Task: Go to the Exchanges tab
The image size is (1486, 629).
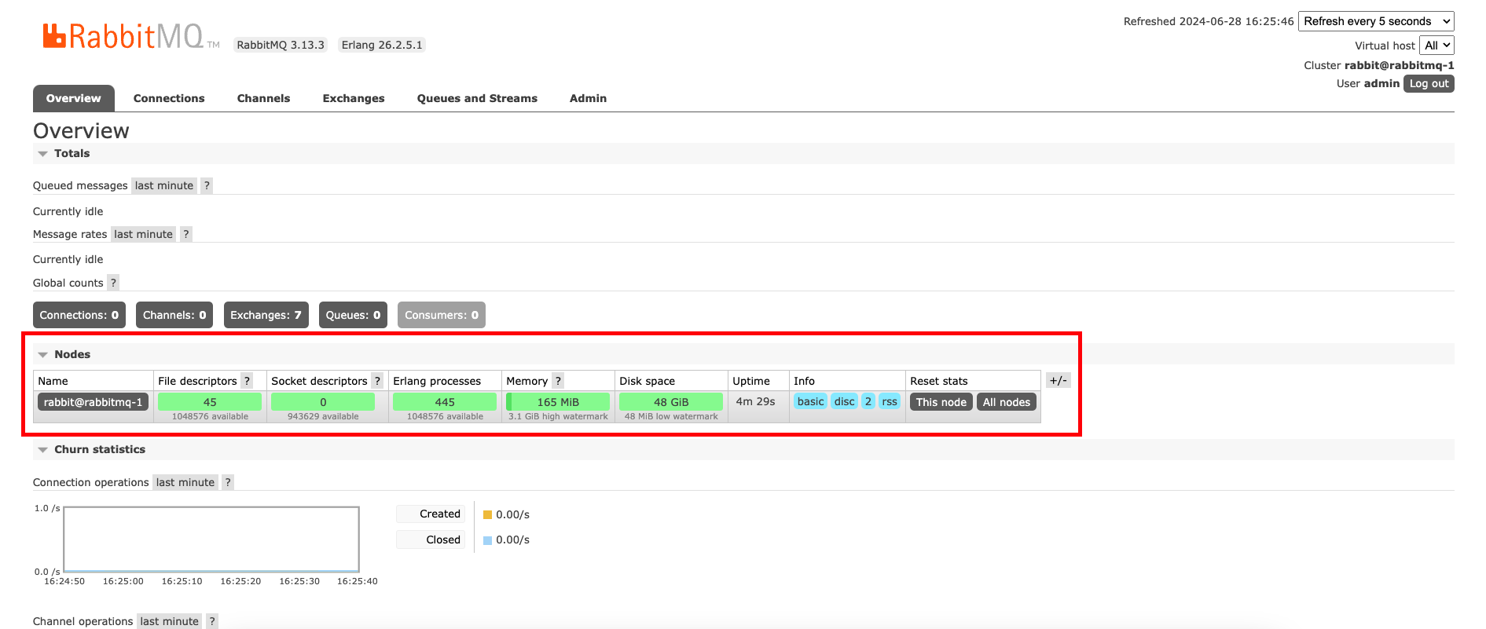Action: pyautogui.click(x=354, y=98)
